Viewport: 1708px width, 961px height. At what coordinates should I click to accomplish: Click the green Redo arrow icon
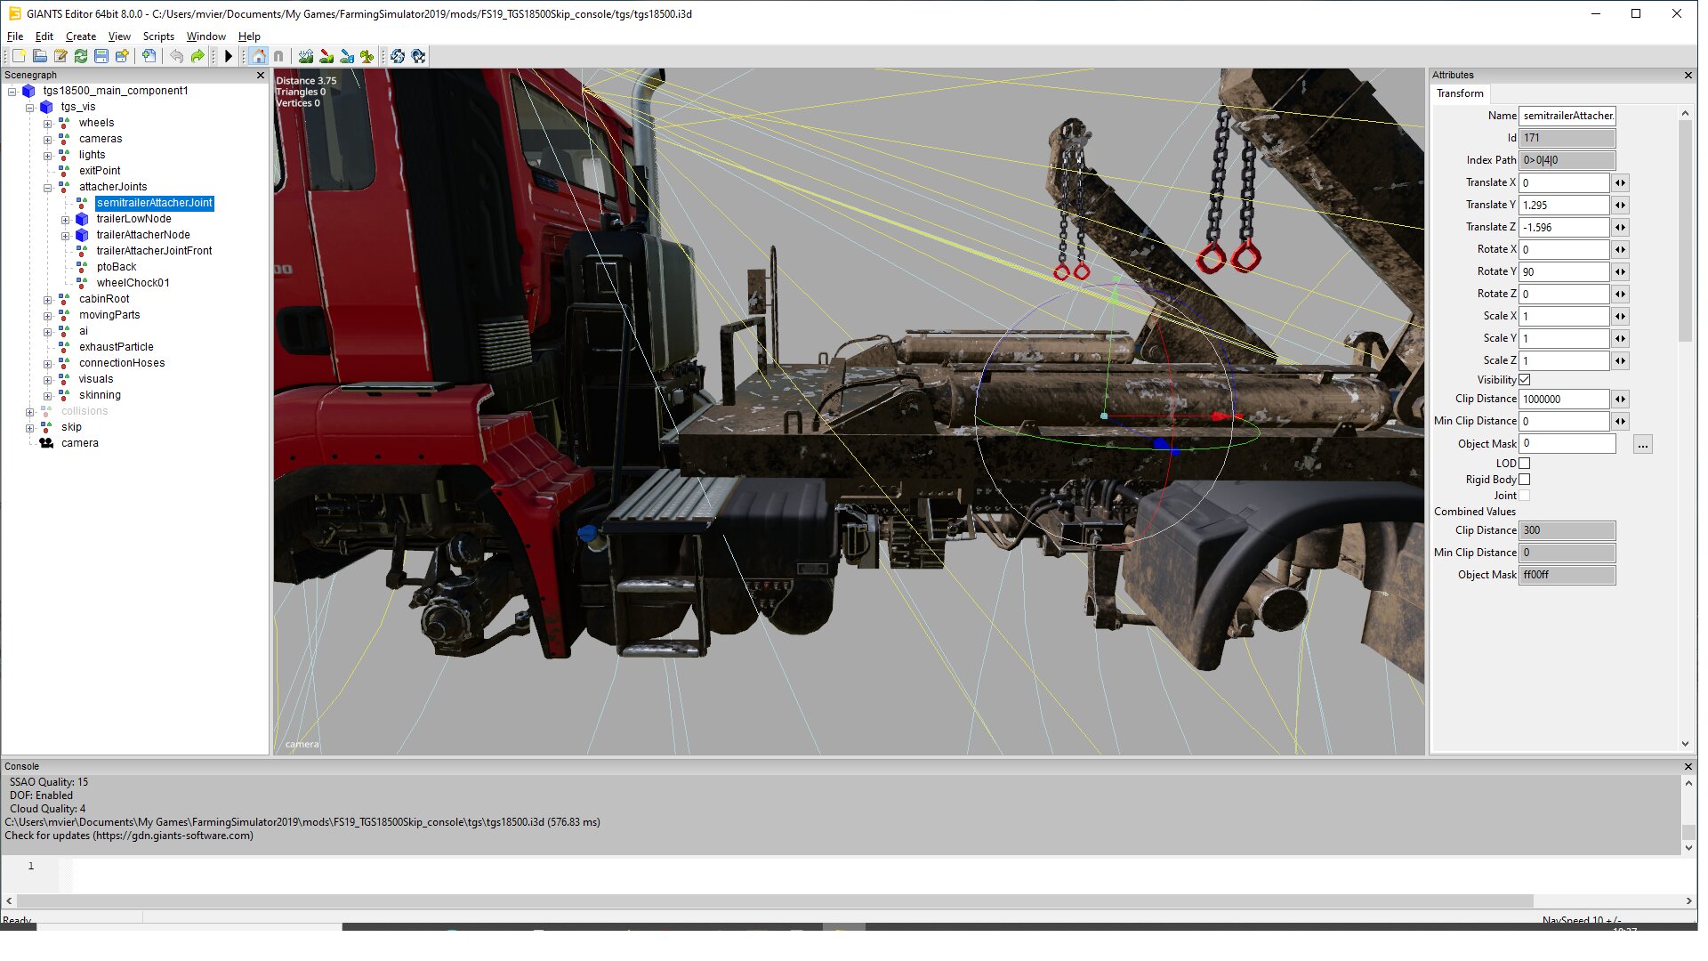click(197, 56)
